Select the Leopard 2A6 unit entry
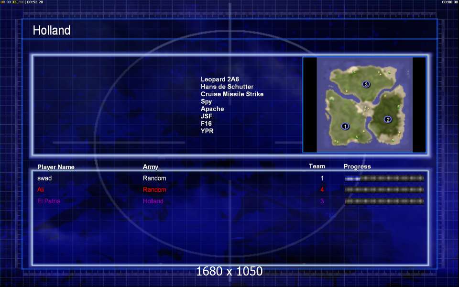Viewport: 459px width, 287px height. [220, 79]
